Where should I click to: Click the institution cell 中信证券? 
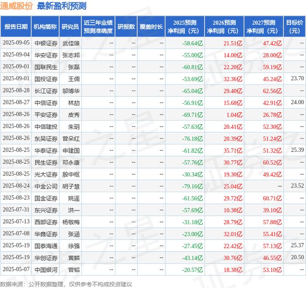(46, 103)
